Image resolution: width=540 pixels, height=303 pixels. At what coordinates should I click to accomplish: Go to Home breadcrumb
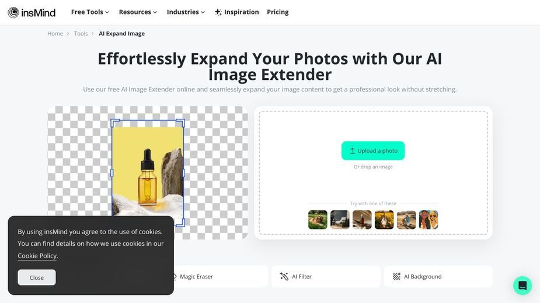(x=55, y=33)
